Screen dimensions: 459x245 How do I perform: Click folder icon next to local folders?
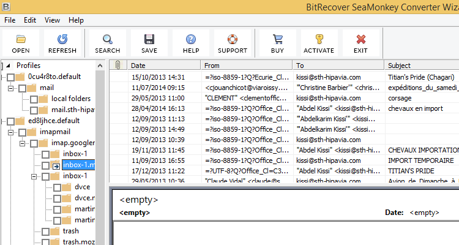(43, 99)
